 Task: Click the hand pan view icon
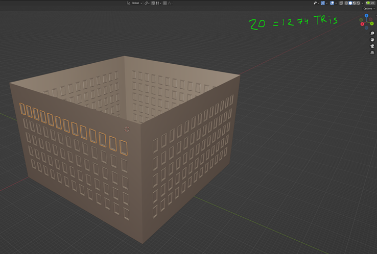click(x=372, y=40)
